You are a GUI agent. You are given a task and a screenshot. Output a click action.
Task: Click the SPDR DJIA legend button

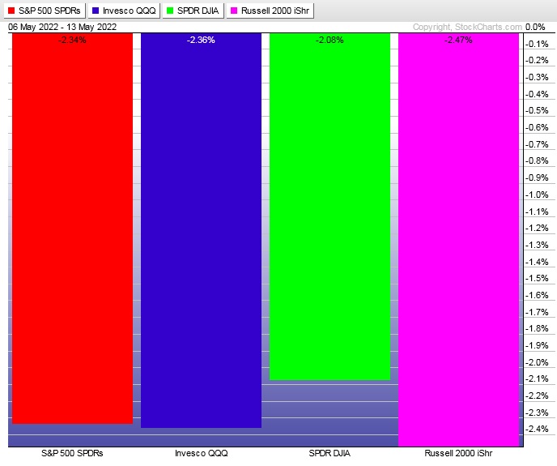click(193, 11)
